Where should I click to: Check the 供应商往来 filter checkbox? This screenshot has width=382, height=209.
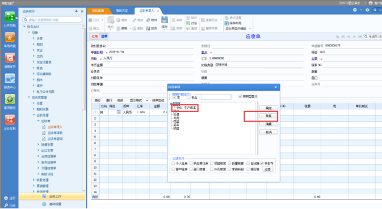coord(191,163)
